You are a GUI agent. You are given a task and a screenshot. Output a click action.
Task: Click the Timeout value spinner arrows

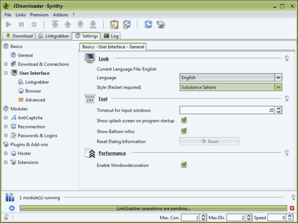[x=278, y=110]
